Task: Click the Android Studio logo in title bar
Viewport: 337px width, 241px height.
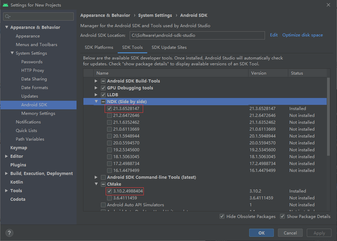Action: (x=4, y=5)
